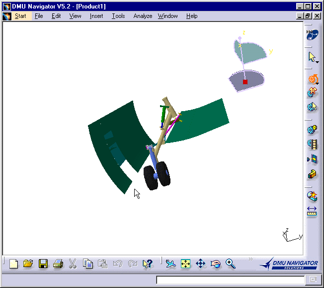Click the Print icon
324x288 pixels.
click(58, 264)
